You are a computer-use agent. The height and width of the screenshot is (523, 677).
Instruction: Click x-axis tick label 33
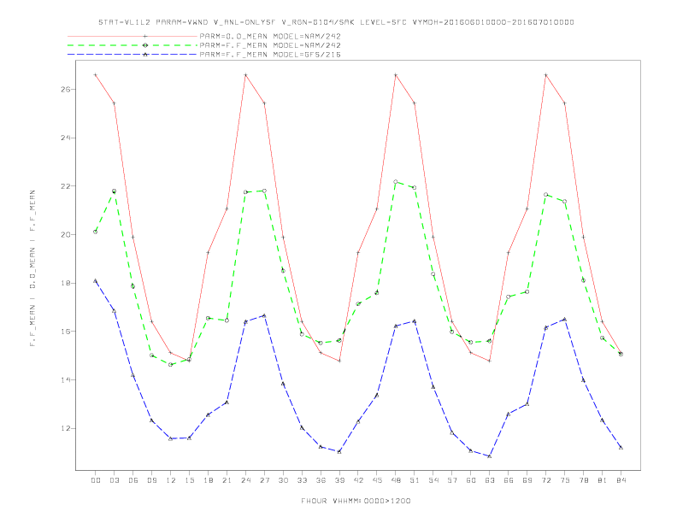(x=302, y=480)
